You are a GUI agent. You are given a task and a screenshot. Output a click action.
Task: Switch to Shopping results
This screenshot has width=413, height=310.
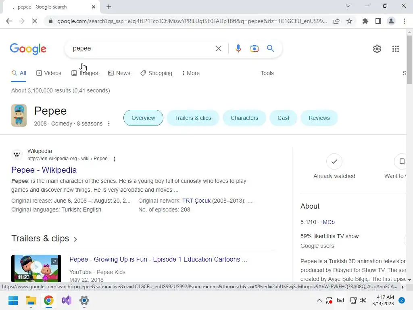pos(156,73)
